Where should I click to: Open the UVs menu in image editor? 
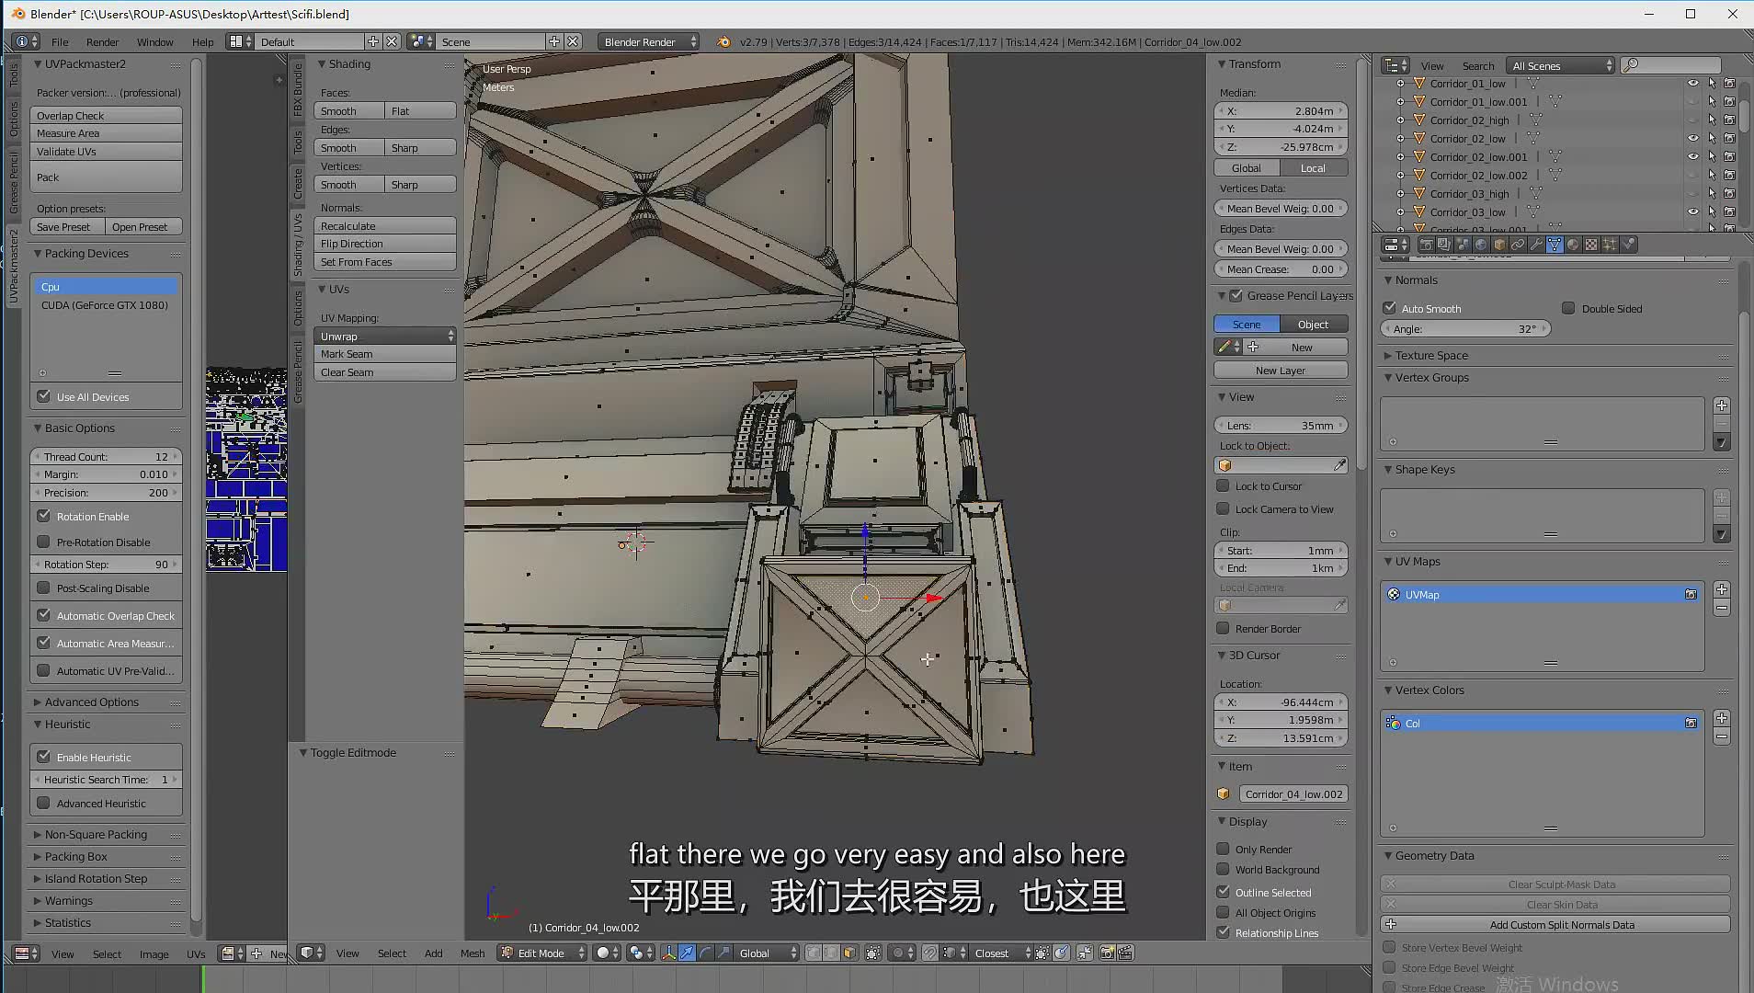pyautogui.click(x=196, y=953)
